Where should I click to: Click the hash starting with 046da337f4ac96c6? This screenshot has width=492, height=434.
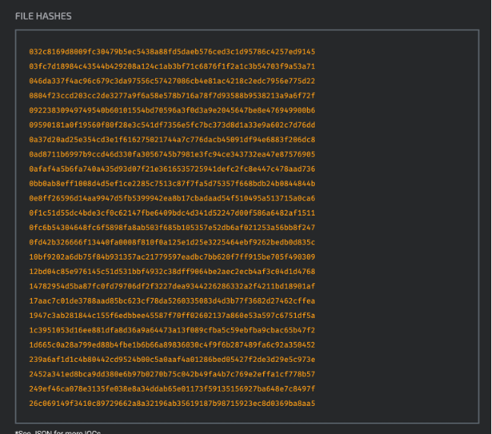coord(172,80)
